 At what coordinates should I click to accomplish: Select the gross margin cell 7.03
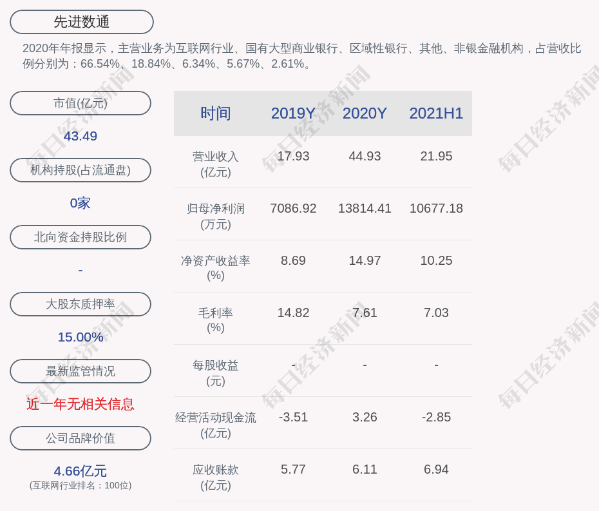click(436, 313)
